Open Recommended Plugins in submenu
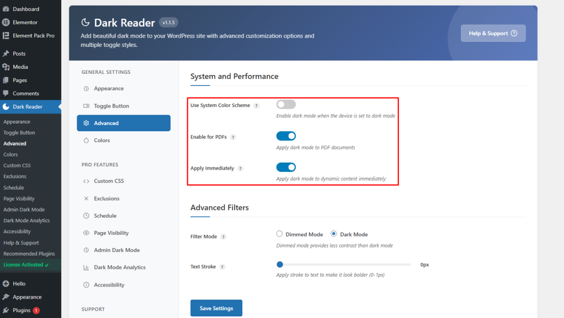564x318 pixels. [29, 254]
